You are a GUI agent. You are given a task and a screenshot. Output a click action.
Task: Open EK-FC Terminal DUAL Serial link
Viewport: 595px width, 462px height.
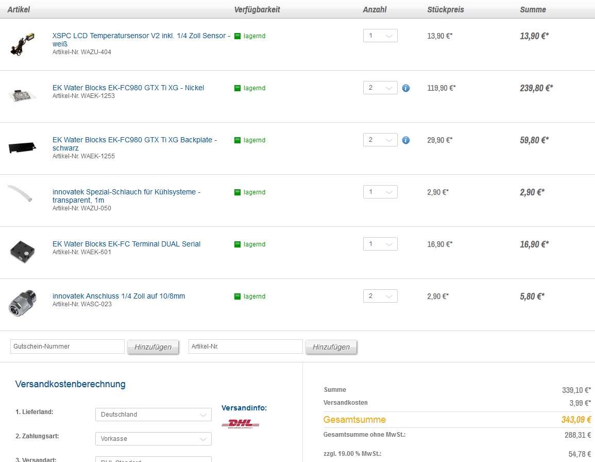[x=126, y=244]
